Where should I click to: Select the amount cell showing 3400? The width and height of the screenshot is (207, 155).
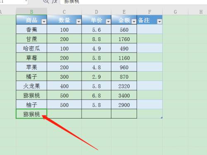coord(124,95)
